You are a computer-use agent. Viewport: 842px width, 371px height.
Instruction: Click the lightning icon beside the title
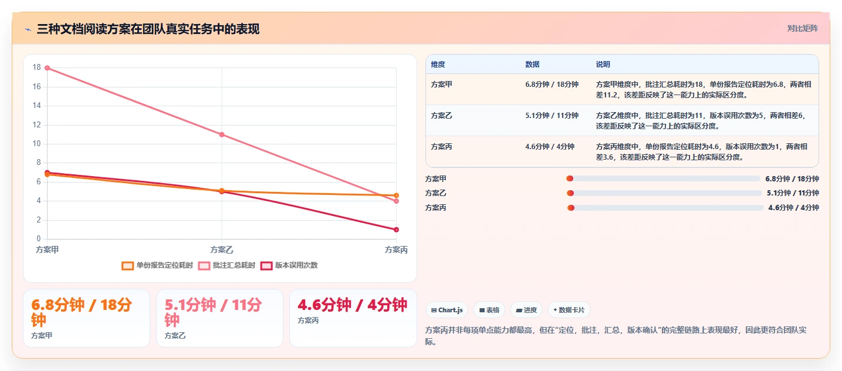click(28, 29)
